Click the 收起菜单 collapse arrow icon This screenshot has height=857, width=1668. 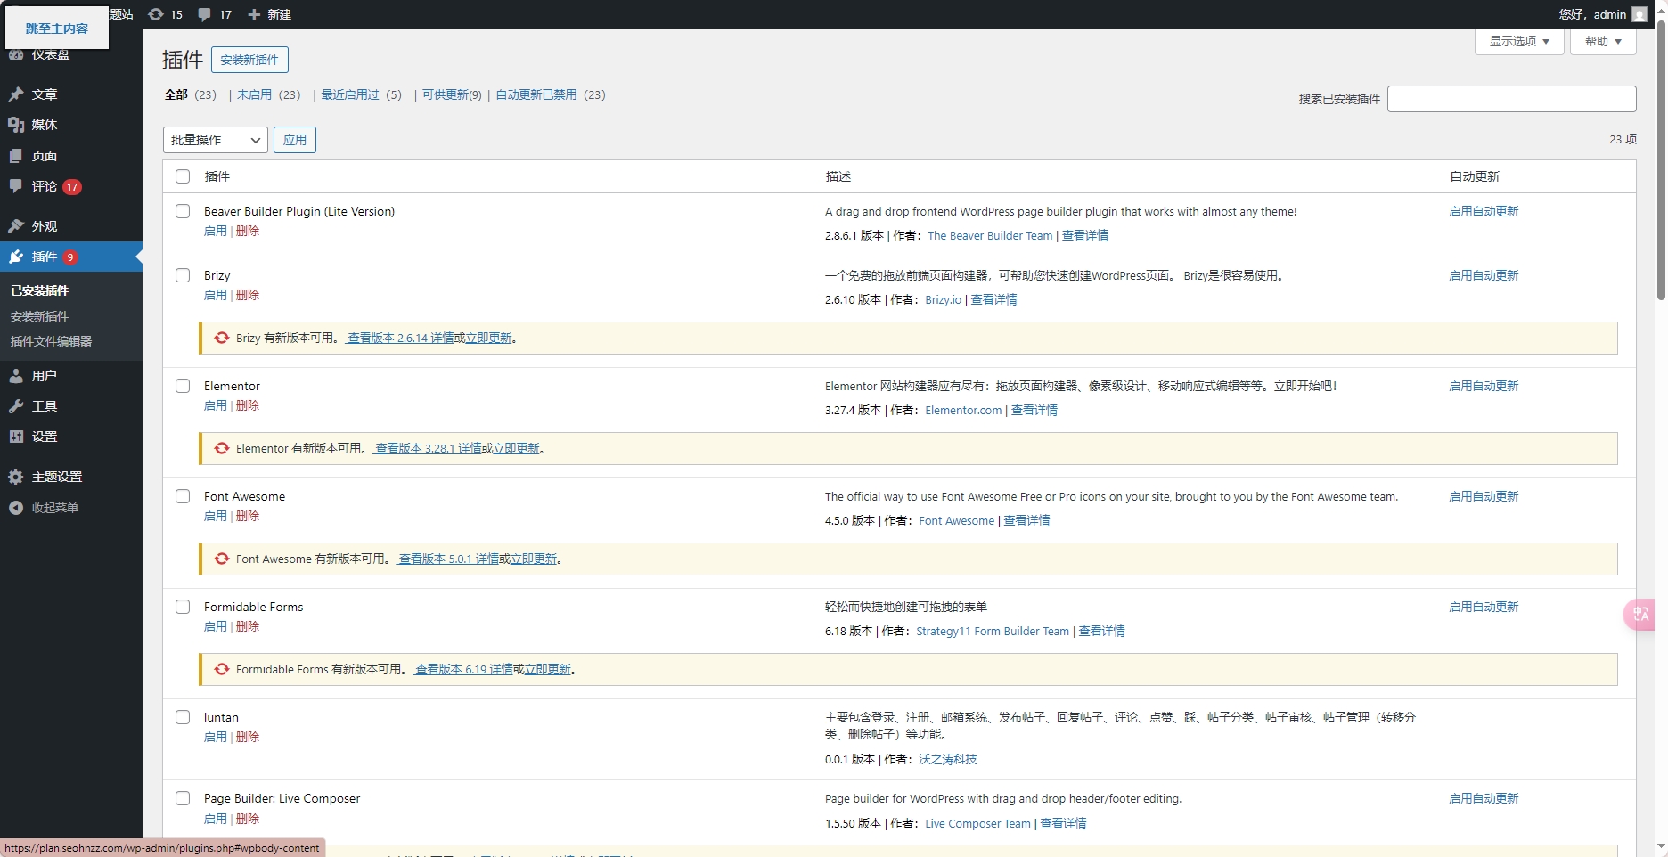coord(16,508)
